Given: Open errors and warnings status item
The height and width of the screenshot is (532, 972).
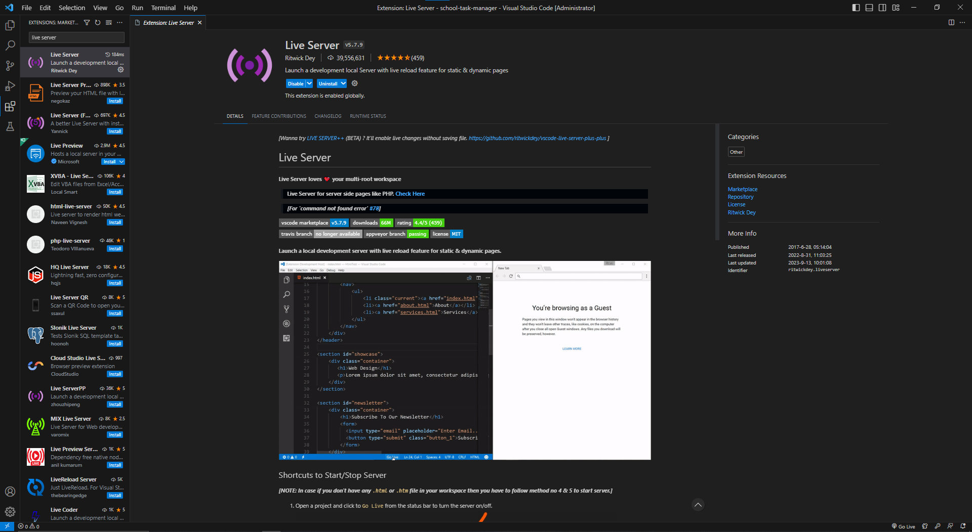Looking at the screenshot, I should tap(29, 526).
